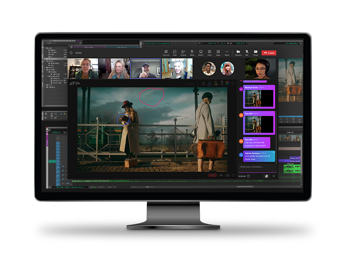Open the View layout options
The height and width of the screenshot is (260, 347).
click(210, 52)
